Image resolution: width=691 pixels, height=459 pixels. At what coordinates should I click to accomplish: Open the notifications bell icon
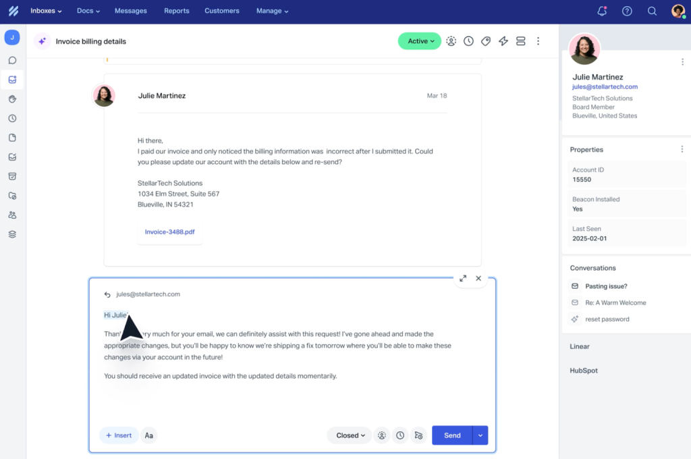click(x=603, y=11)
